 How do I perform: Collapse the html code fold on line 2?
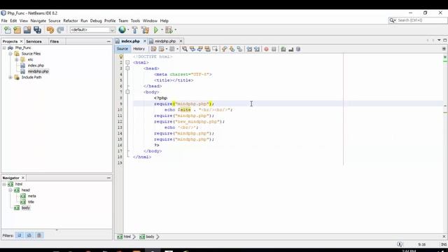coord(127,62)
